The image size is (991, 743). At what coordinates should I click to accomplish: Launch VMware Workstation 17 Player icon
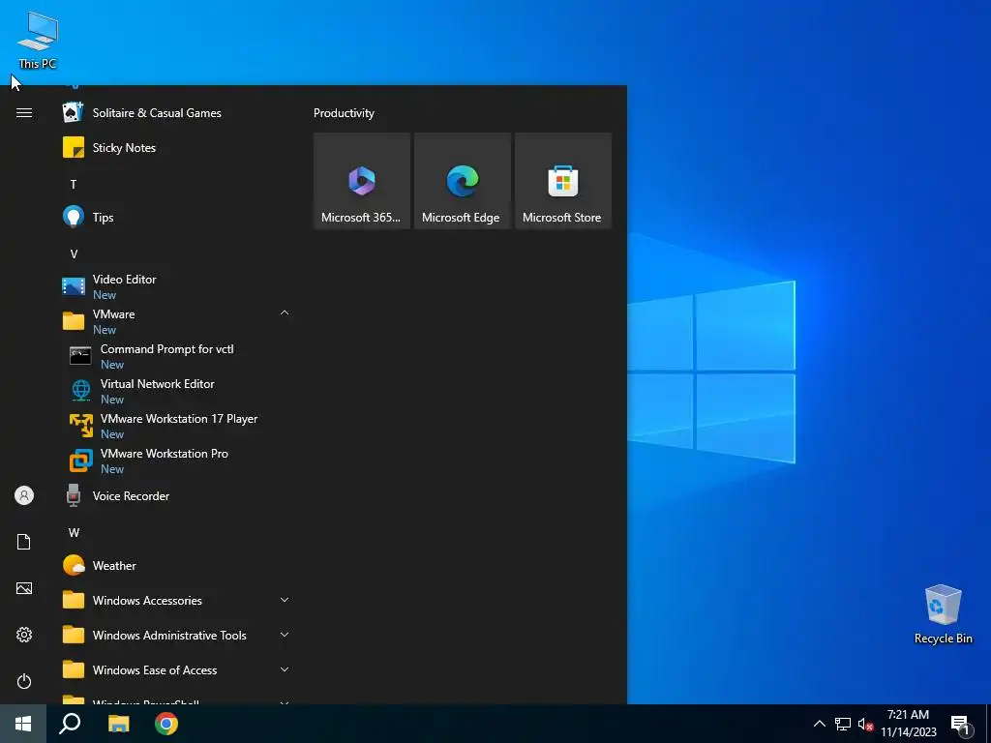[x=80, y=426]
